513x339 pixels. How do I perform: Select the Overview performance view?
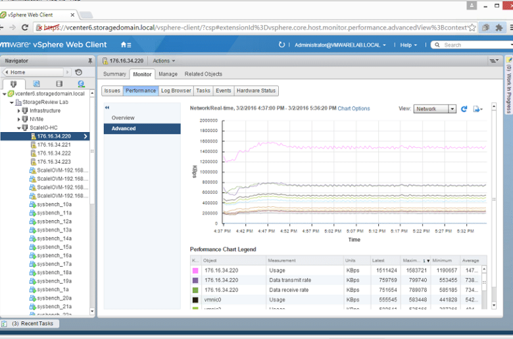tap(142, 118)
